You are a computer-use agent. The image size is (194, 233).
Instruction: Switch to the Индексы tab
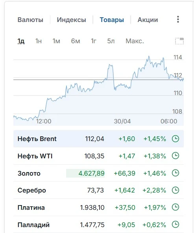click(x=71, y=20)
